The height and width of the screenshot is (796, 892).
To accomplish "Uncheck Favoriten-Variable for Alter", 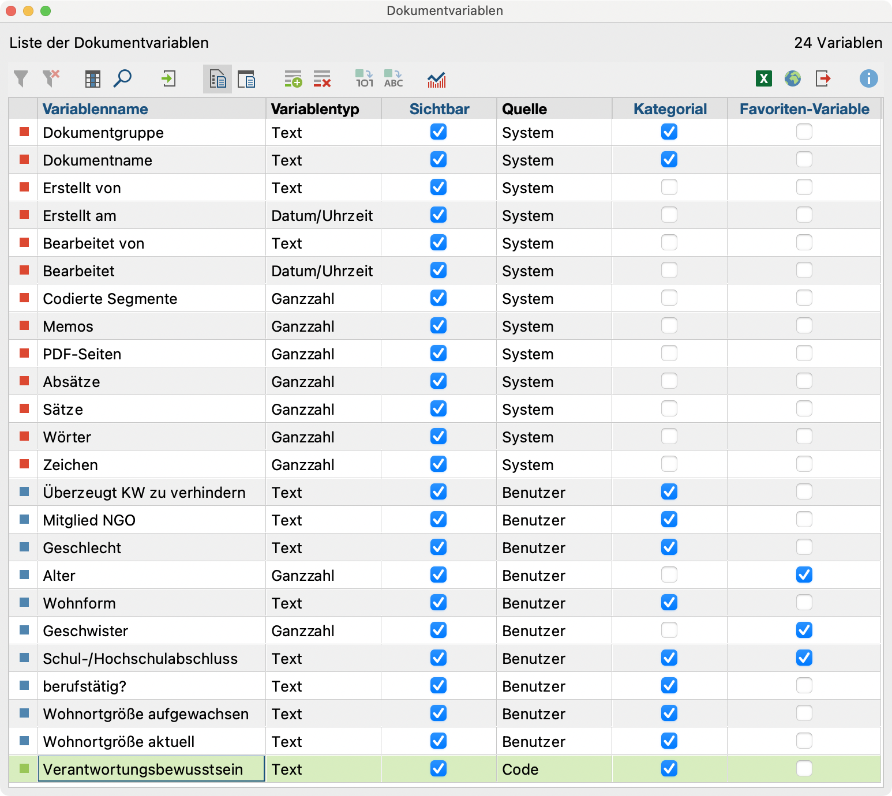I will pyautogui.click(x=804, y=575).
